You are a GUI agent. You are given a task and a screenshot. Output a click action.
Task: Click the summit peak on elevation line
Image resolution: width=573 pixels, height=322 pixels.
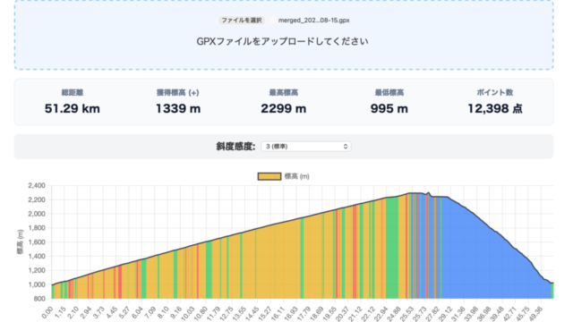click(428, 193)
